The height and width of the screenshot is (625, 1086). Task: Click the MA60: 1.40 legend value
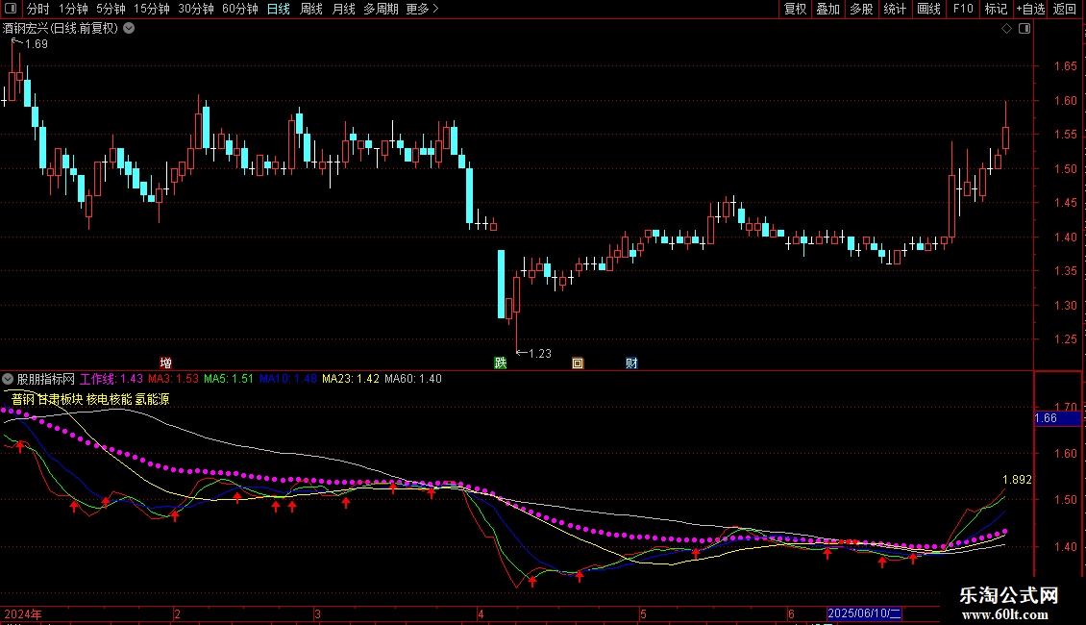tap(413, 379)
